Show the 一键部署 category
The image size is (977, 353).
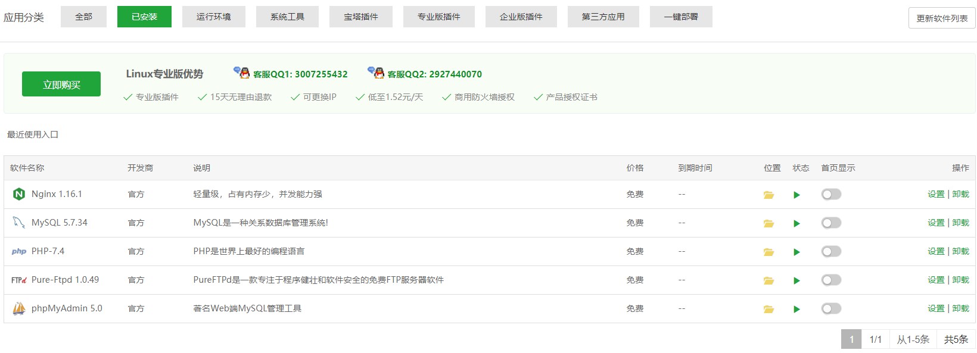681,17
